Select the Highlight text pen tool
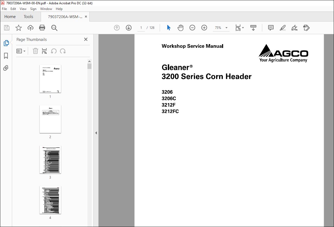This screenshot has height=227, width=334. click(283, 28)
